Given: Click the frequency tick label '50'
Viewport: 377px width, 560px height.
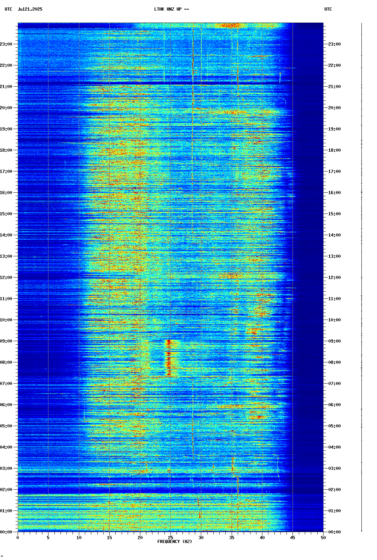Looking at the screenshot, I should point(323,538).
